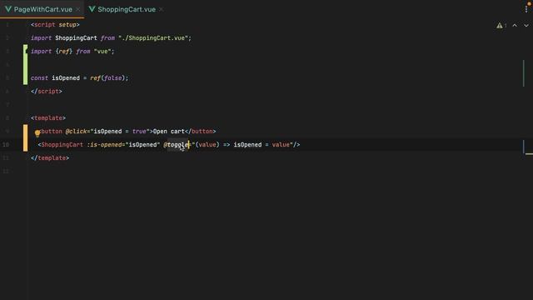Click the closing </script> tag

(47, 91)
